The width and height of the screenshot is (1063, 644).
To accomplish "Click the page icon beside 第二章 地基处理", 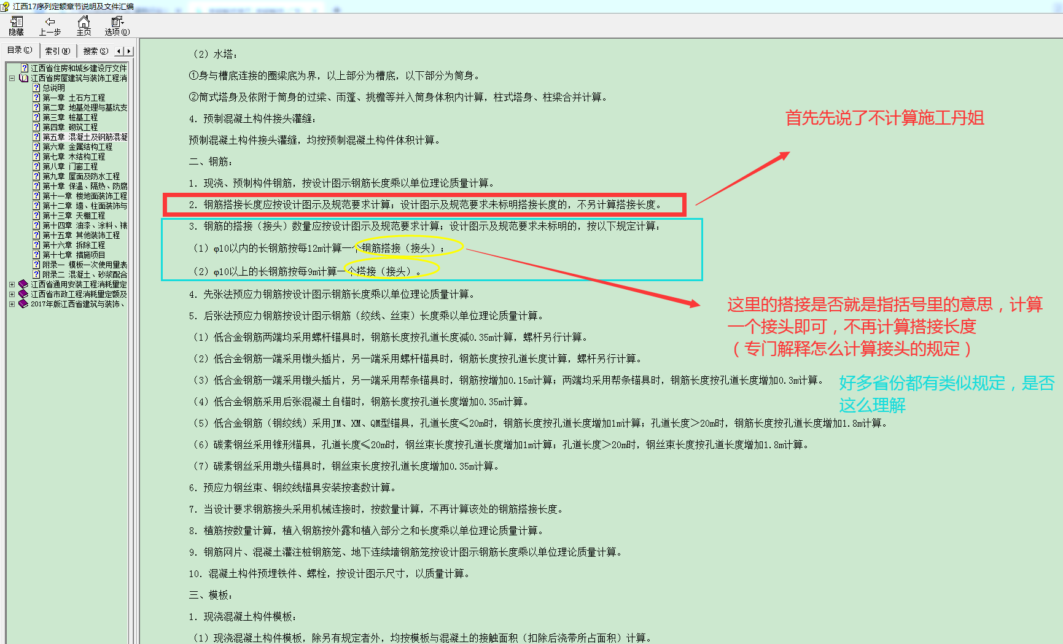I will (36, 107).
